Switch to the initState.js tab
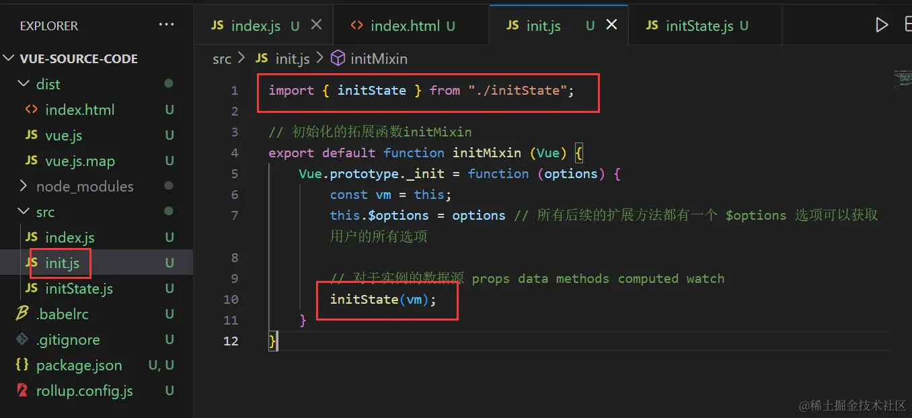 tap(705, 26)
